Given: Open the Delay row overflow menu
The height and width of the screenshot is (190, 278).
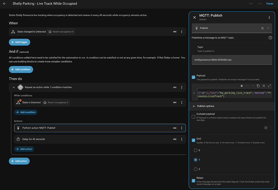Looking at the screenshot, I should (x=182, y=139).
